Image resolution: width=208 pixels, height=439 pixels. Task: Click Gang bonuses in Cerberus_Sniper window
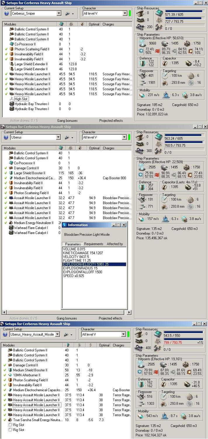(67, 121)
